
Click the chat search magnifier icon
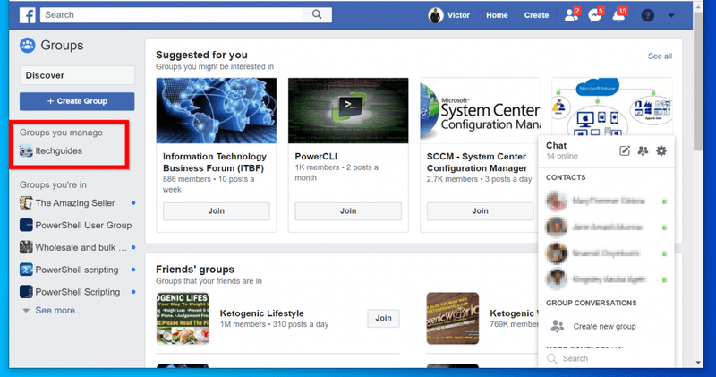click(552, 358)
